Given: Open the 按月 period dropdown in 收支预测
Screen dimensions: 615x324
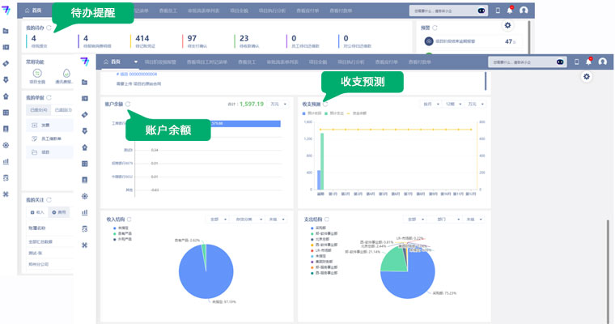Looking at the screenshot, I should coord(428,104).
